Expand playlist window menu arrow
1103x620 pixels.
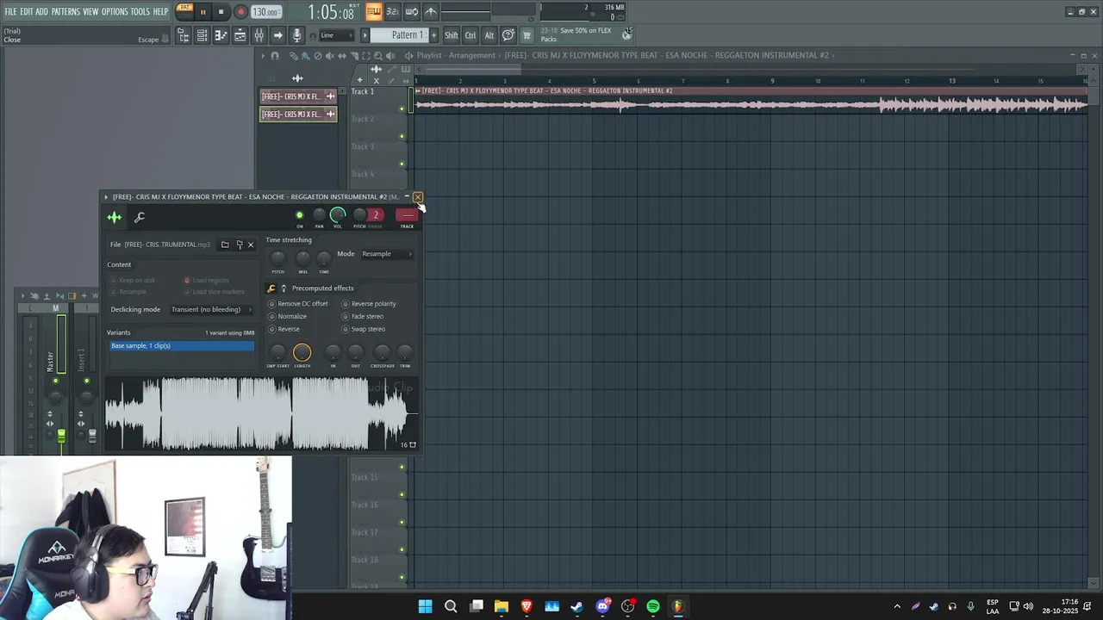click(263, 56)
